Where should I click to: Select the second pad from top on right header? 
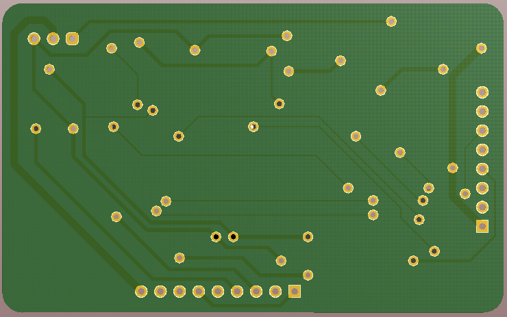point(482,112)
